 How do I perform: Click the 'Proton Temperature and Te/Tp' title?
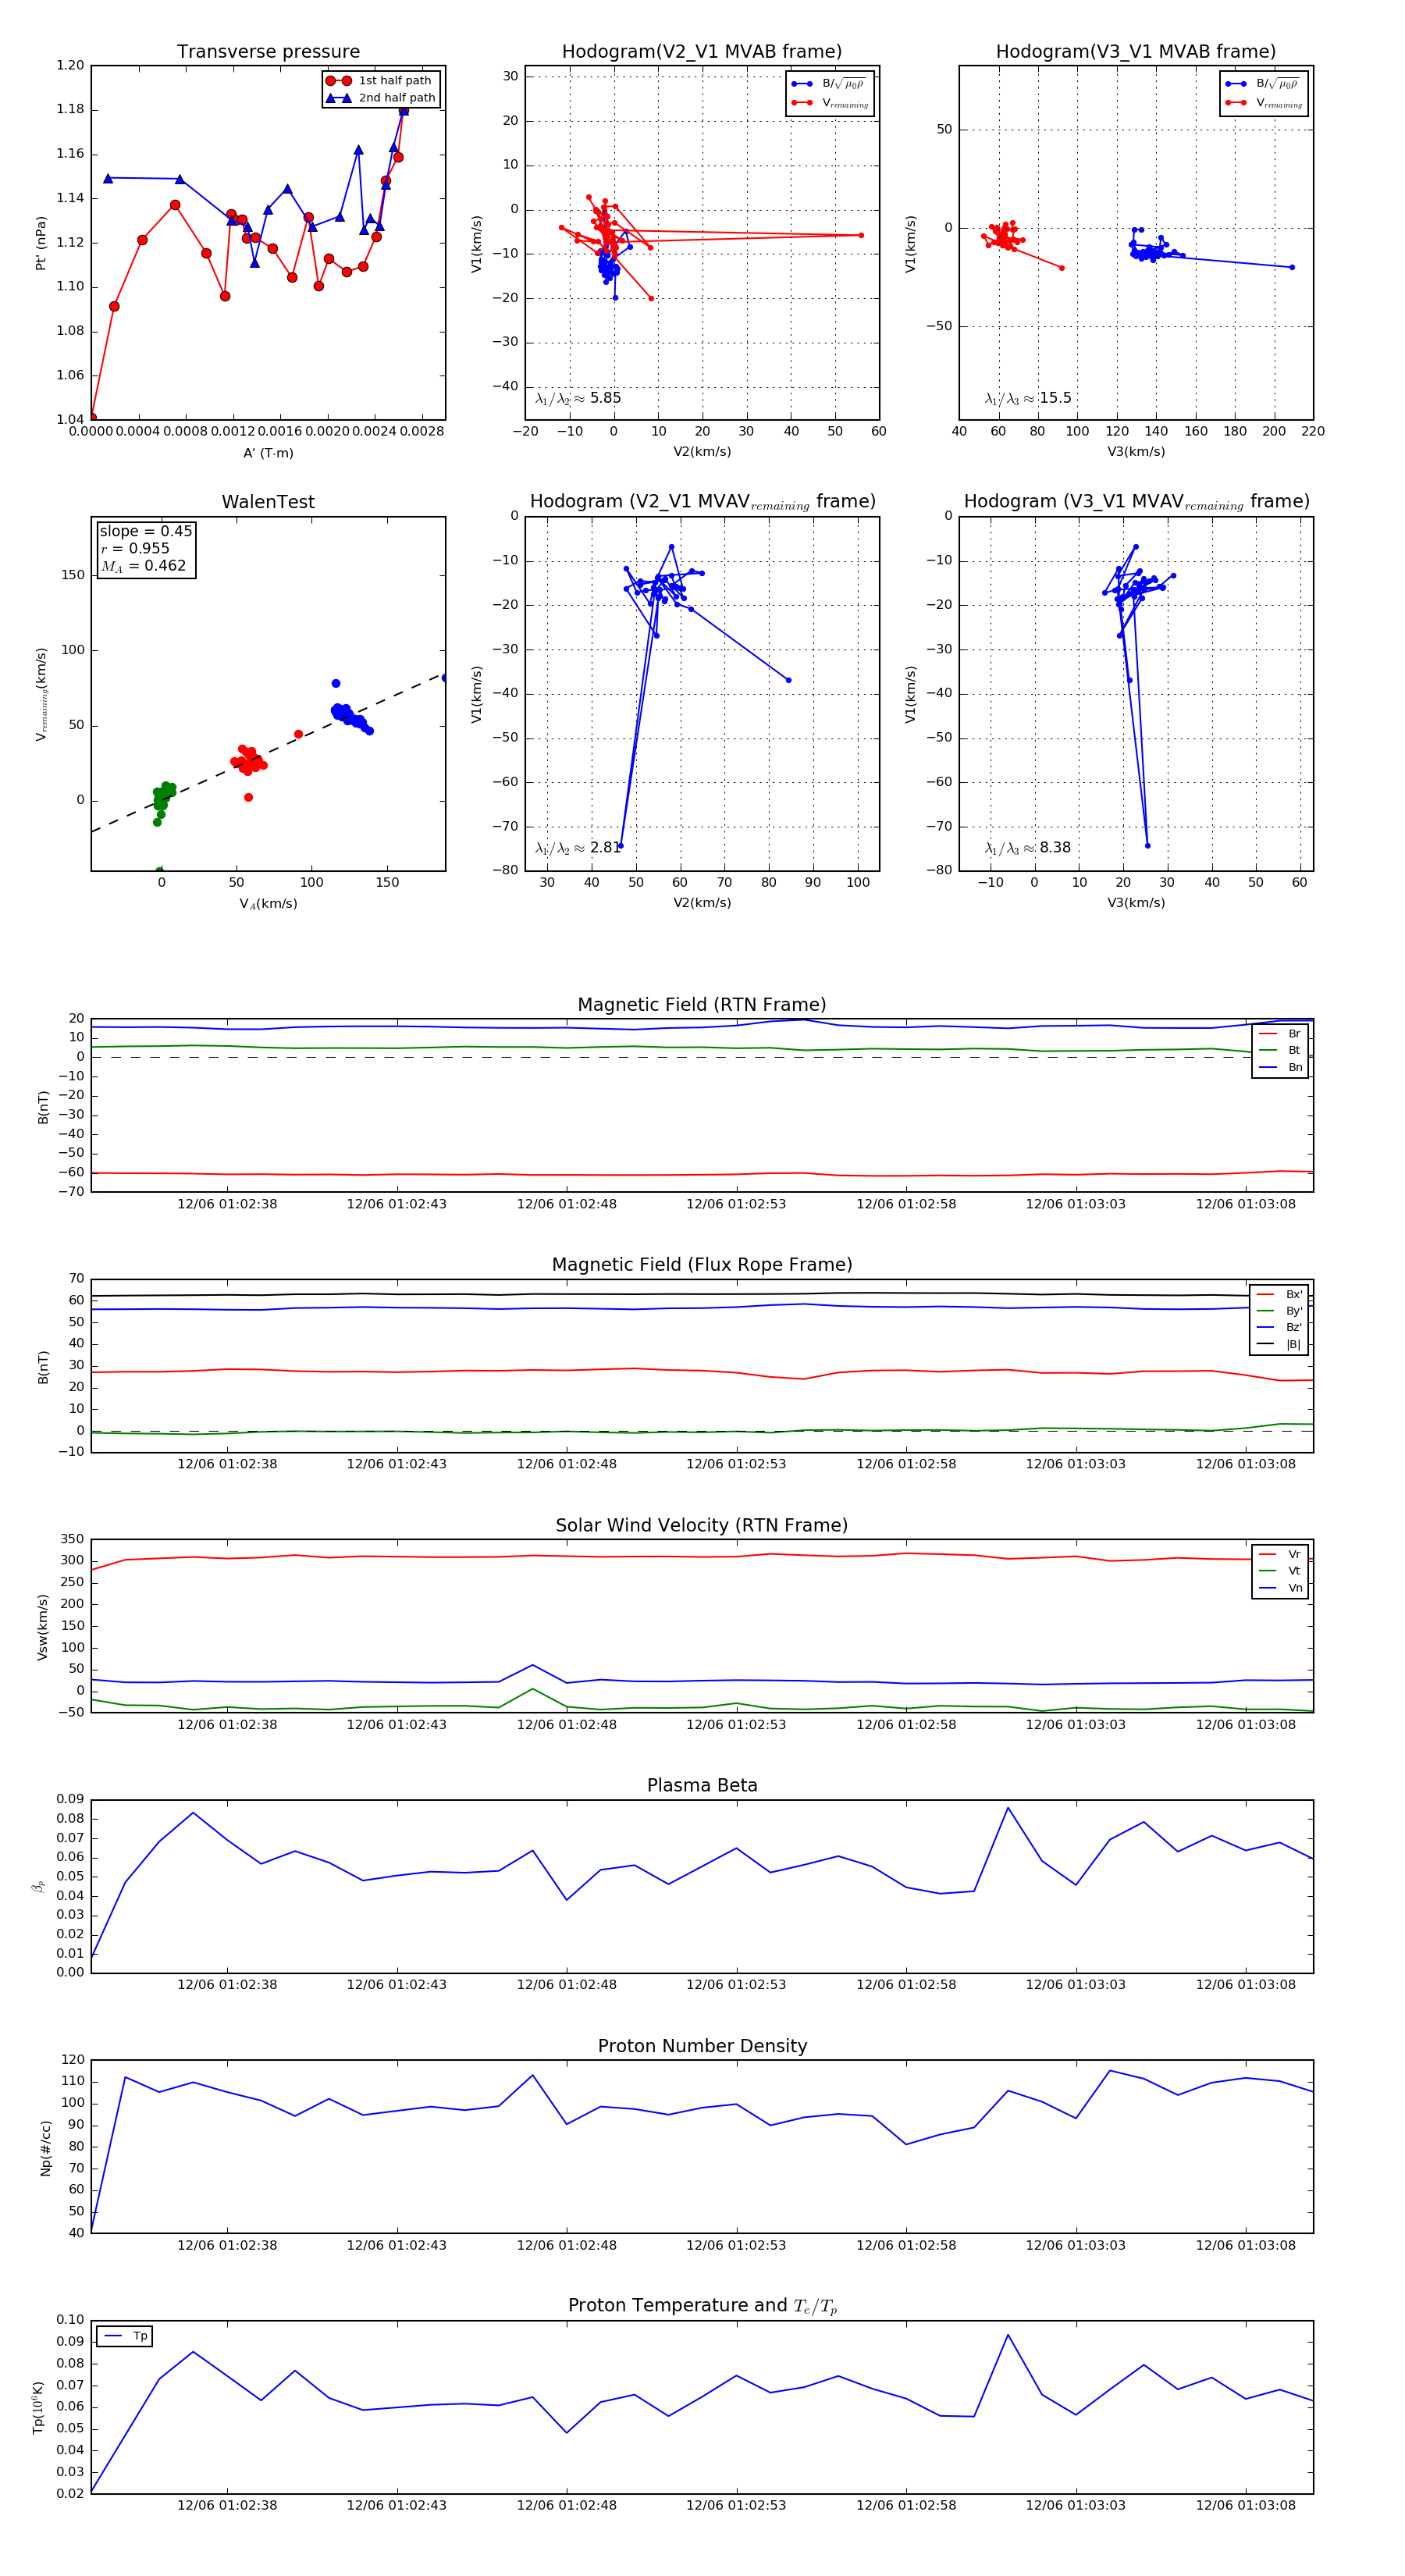[702, 2306]
